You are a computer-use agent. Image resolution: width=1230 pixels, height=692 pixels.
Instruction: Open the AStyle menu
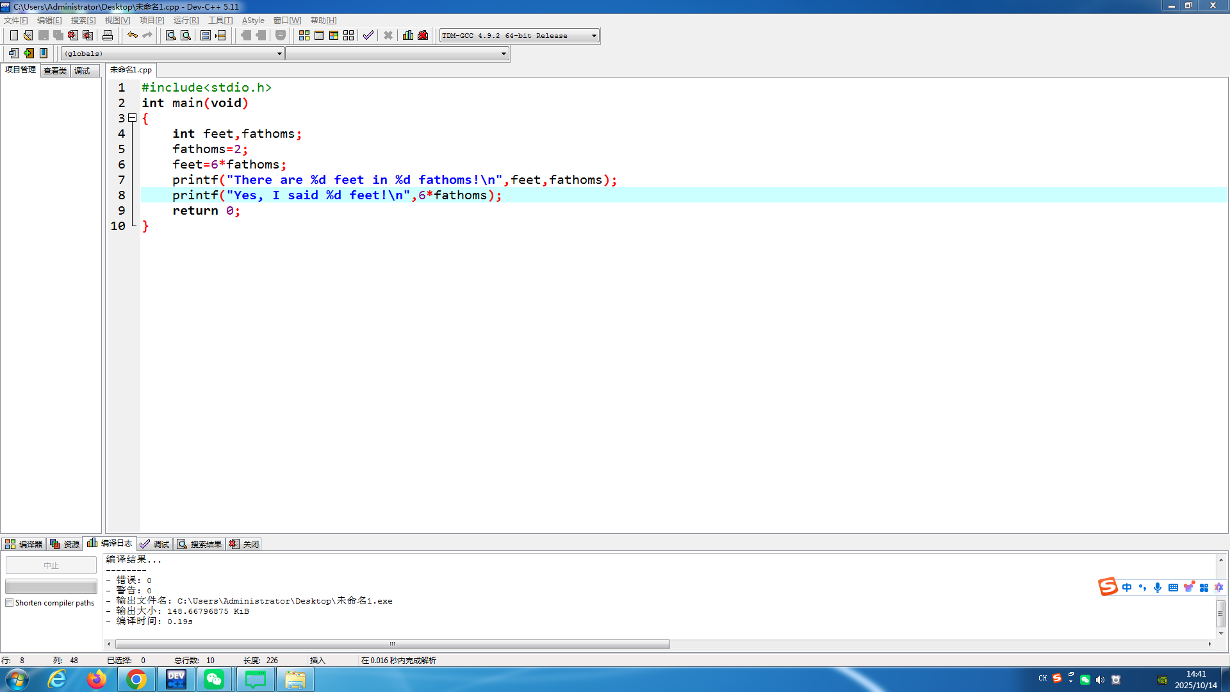(x=253, y=21)
